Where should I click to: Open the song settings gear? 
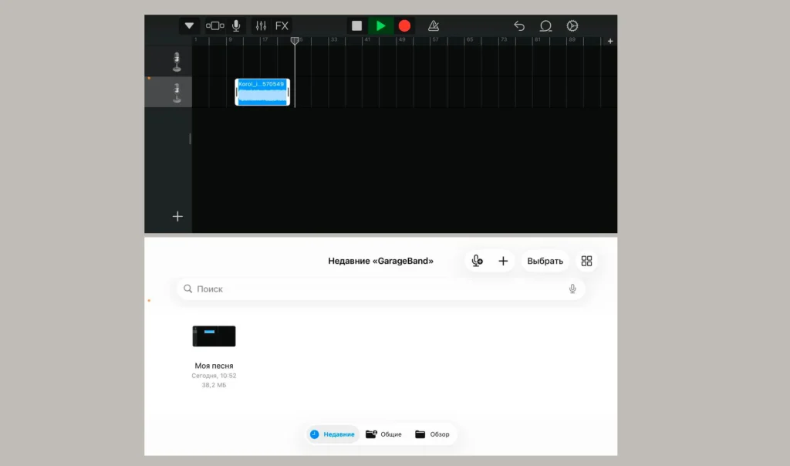572,25
